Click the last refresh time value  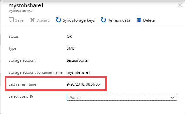pyautogui.click(x=83, y=84)
